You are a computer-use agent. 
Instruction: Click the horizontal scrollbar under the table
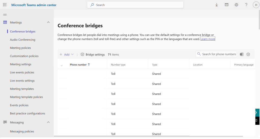pyautogui.click(x=148, y=136)
